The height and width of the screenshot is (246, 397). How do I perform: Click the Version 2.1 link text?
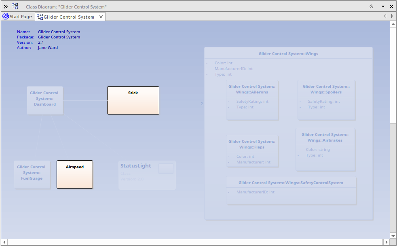pyautogui.click(x=41, y=42)
